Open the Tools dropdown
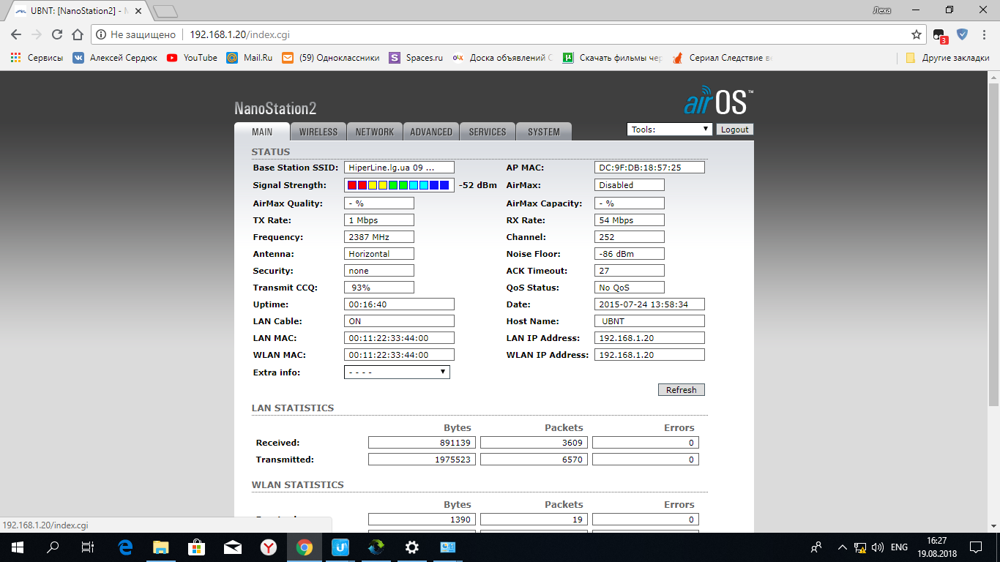This screenshot has height=562, width=1000. click(670, 130)
